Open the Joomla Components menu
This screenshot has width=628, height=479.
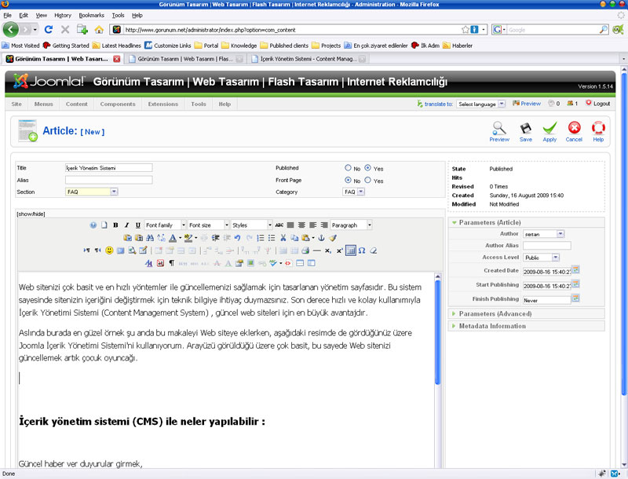pyautogui.click(x=118, y=104)
